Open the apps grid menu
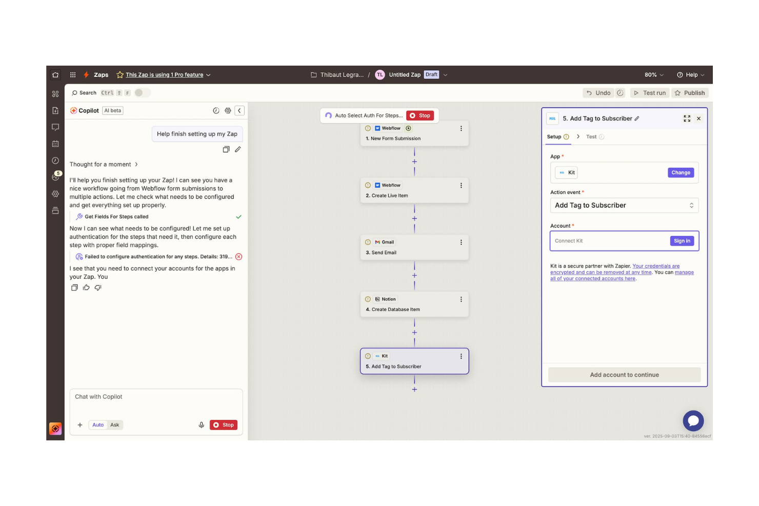The image size is (759, 506). [73, 75]
